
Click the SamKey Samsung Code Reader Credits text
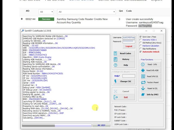[82, 21]
